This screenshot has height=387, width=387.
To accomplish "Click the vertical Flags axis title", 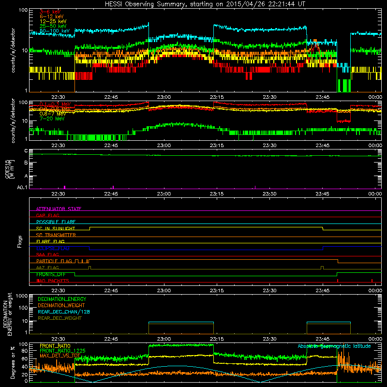I will (20, 241).
